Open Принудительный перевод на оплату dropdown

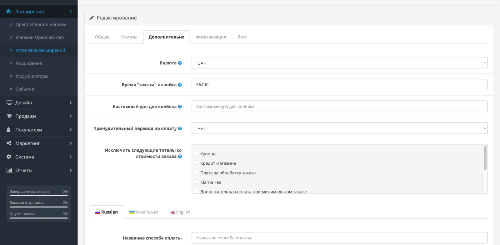[340, 128]
